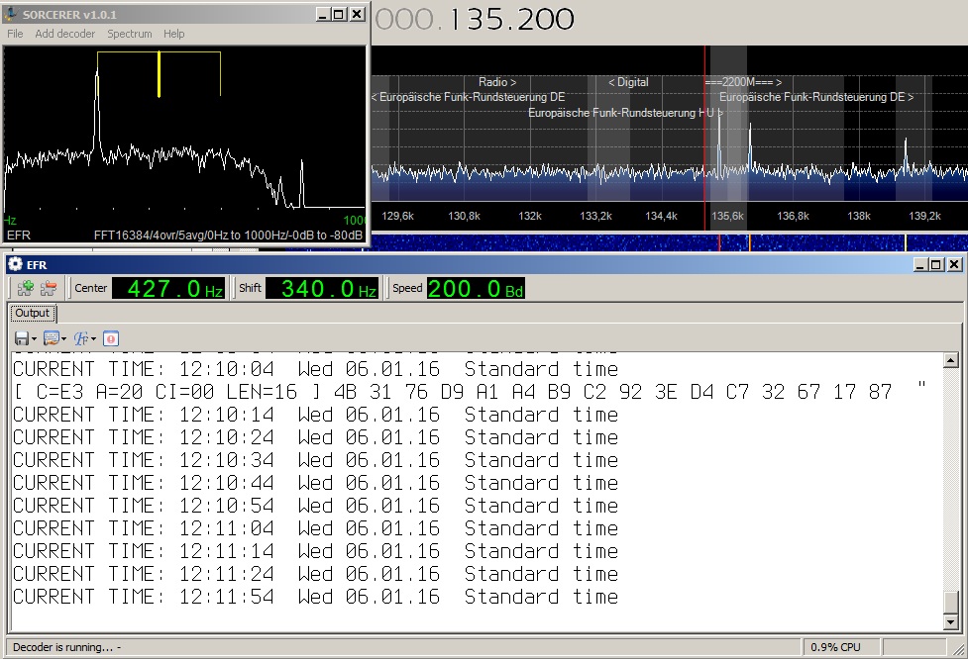Click the clear output window icon

point(52,338)
